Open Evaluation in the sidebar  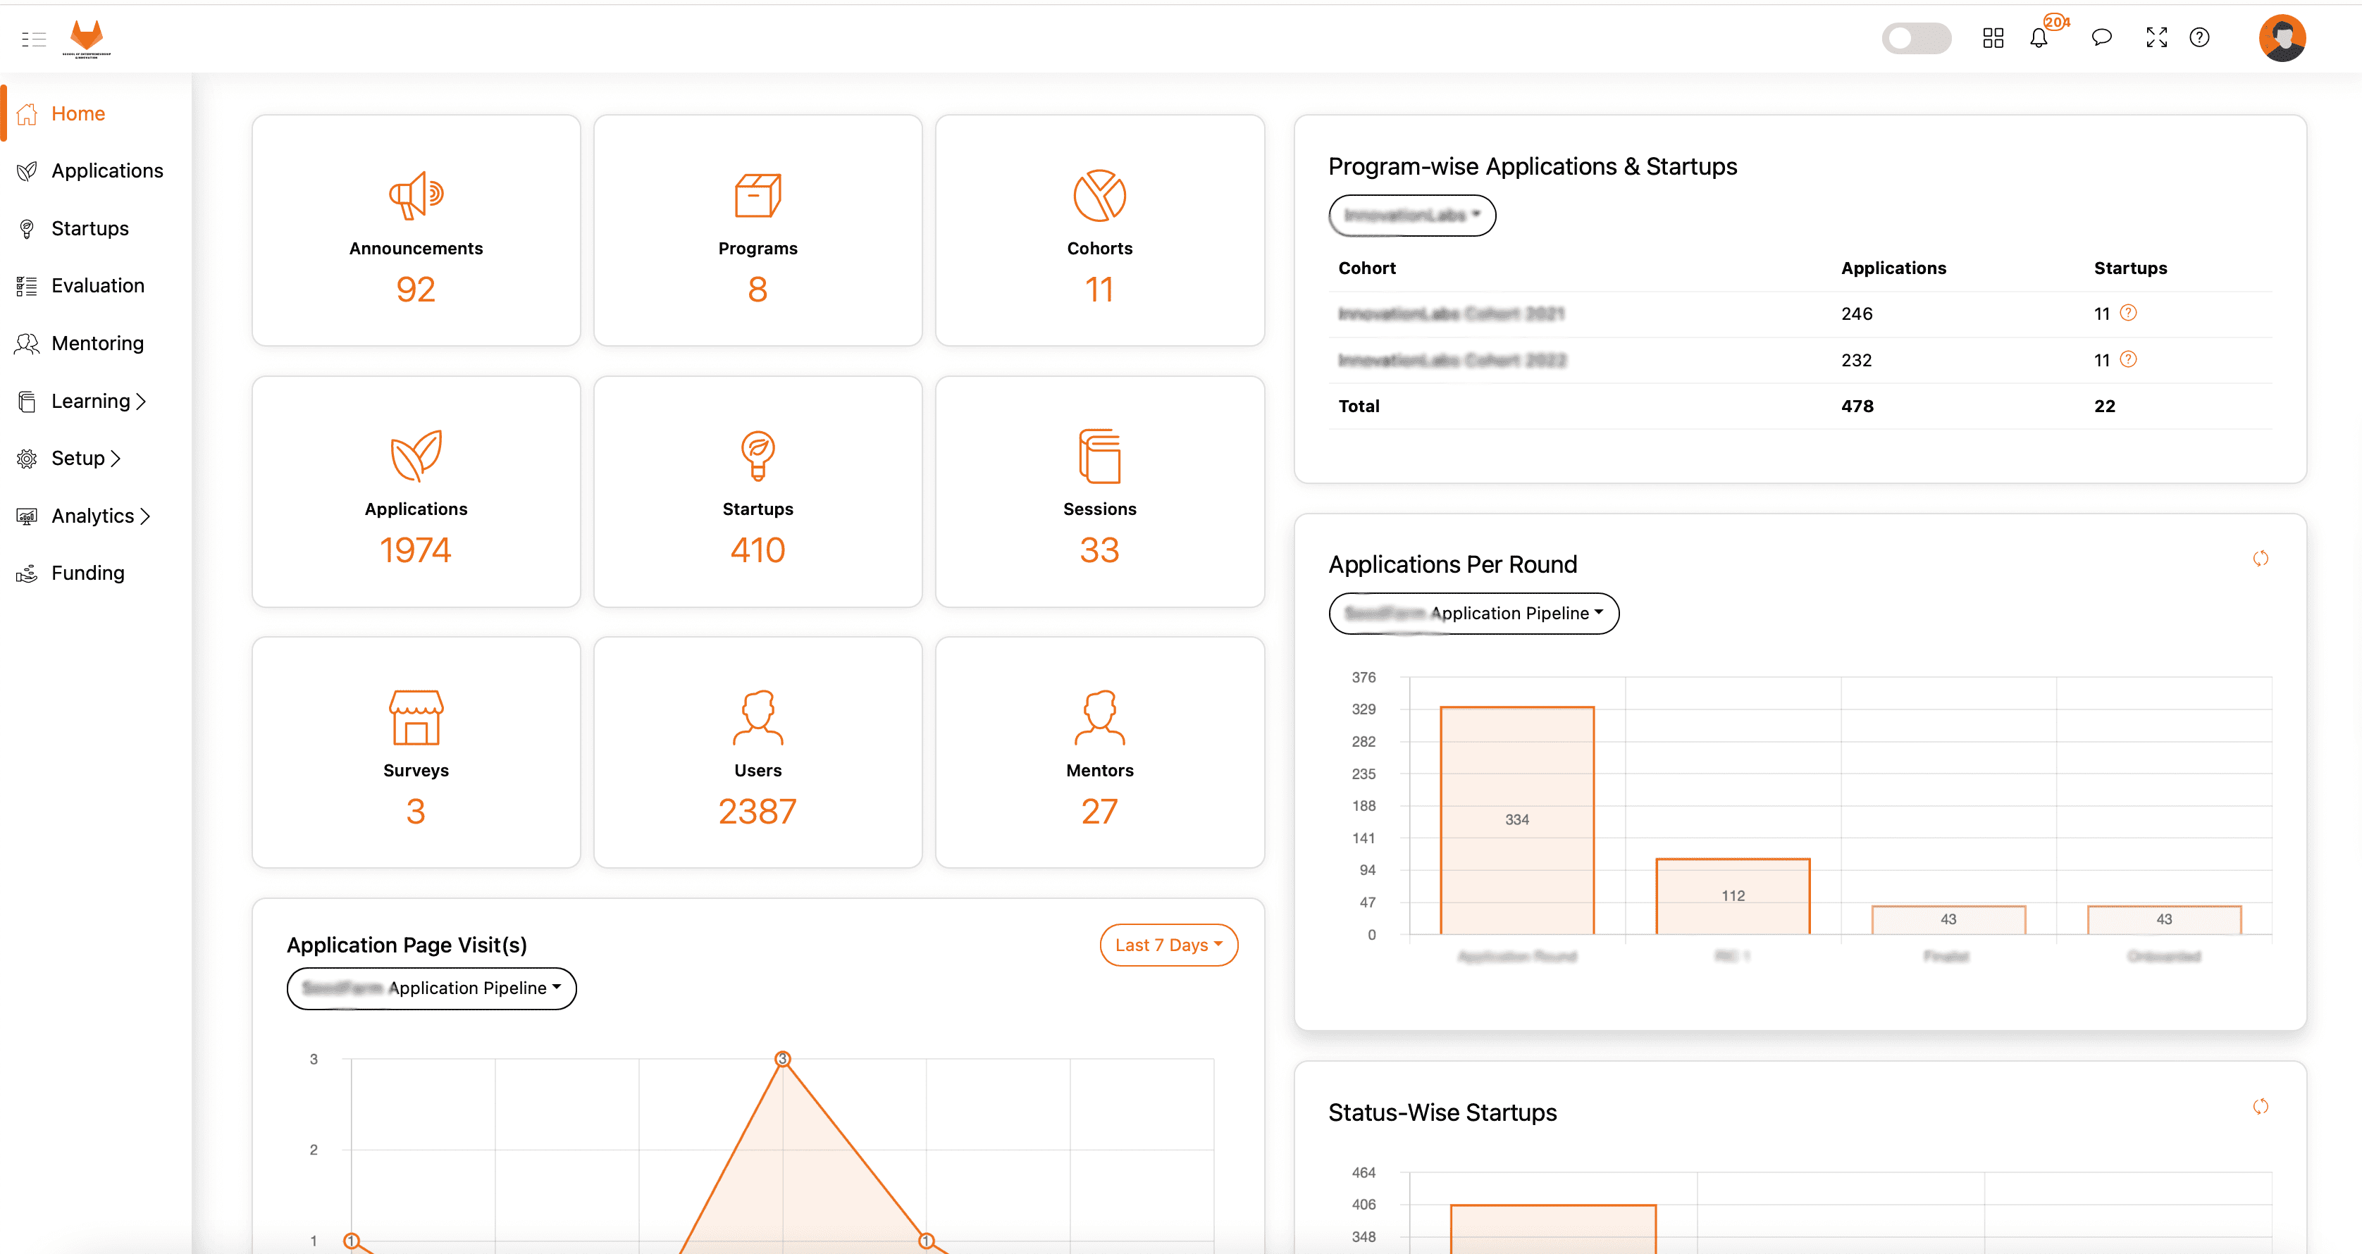[98, 285]
